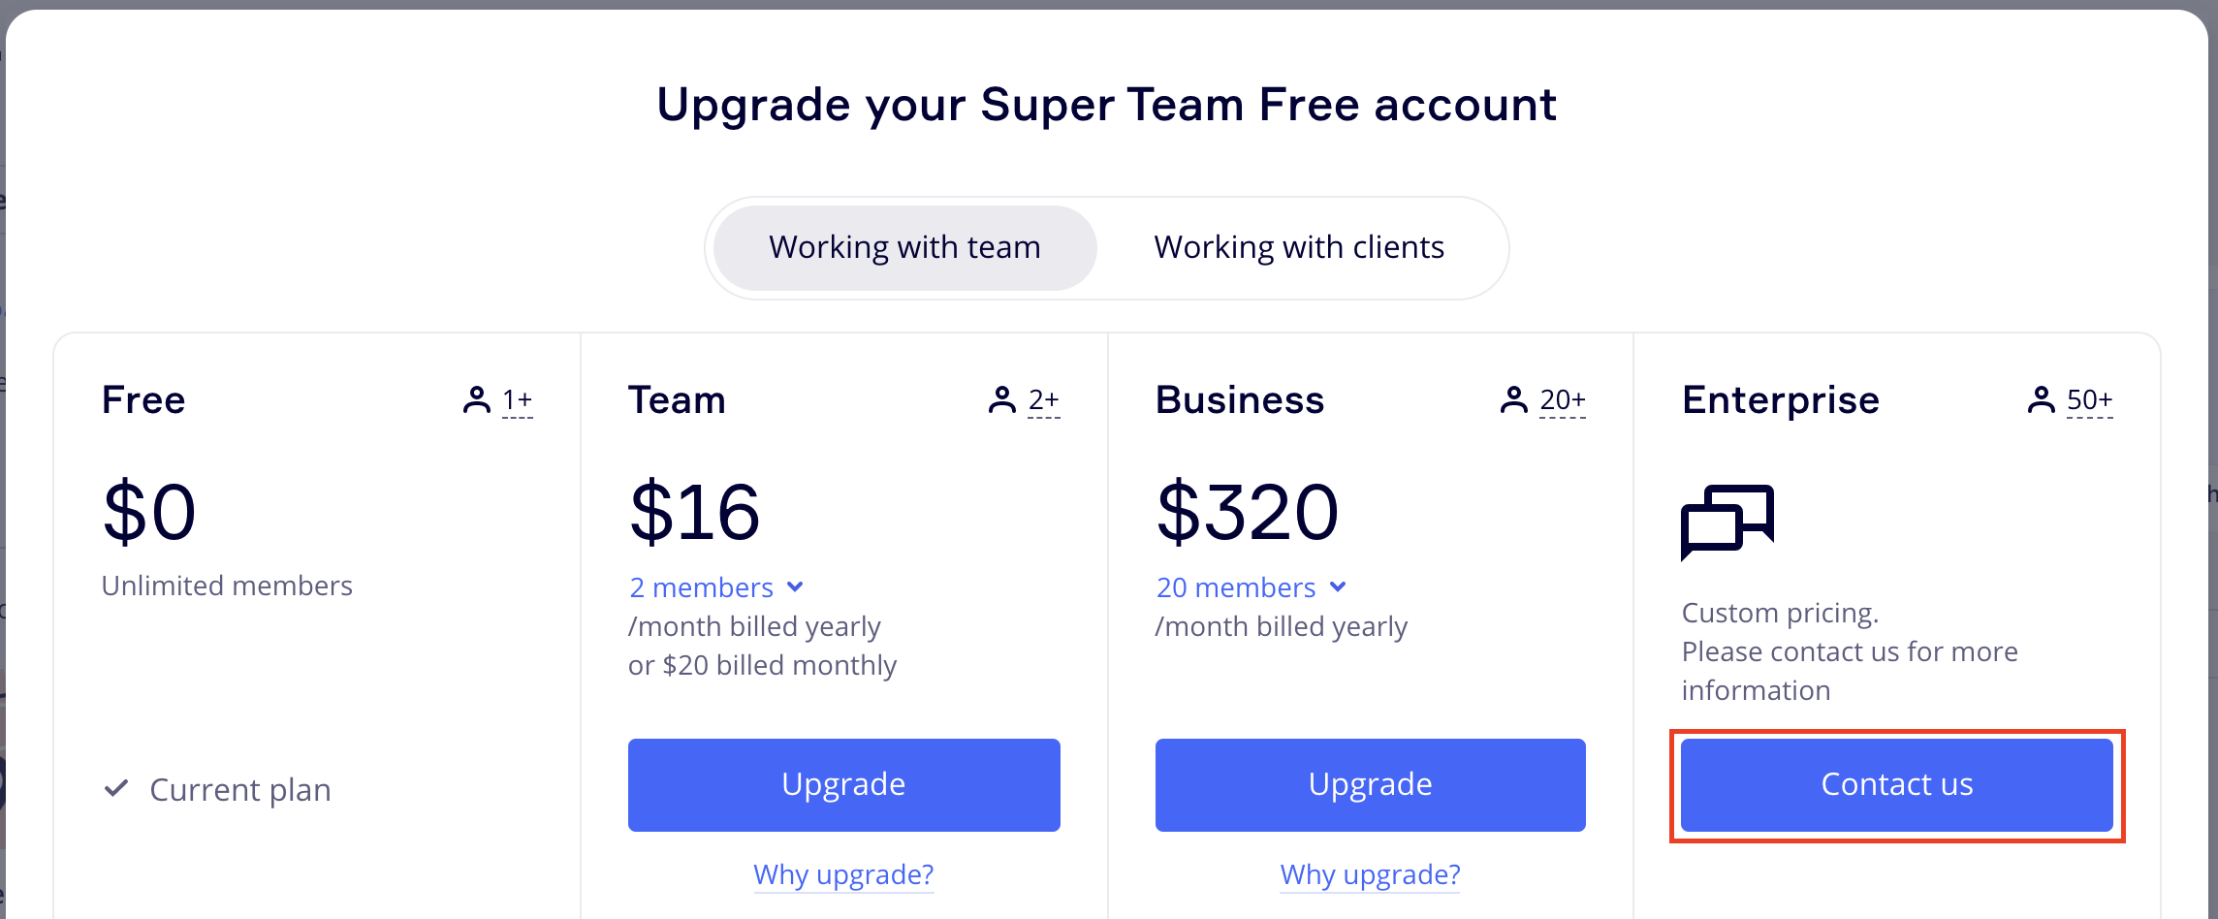Image resolution: width=2218 pixels, height=919 pixels.
Task: Click the Enterprise plan 50+ members icon
Action: pyautogui.click(x=2041, y=399)
